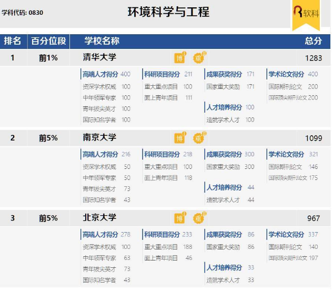This screenshot has width=333, height=291.
Task: Click the 总分 column header
Action: pos(313,41)
